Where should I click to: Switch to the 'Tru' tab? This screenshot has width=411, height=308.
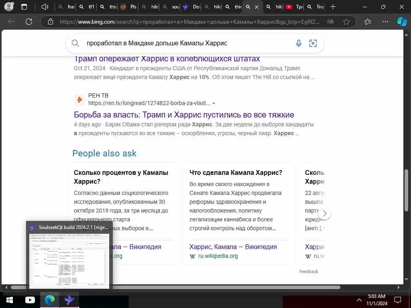click(316, 7)
